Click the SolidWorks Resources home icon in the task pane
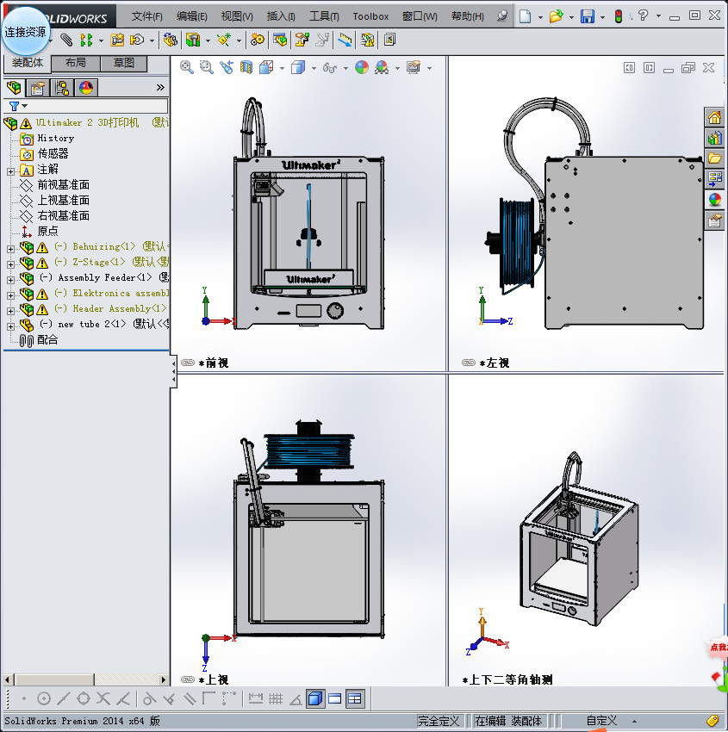This screenshot has height=732, width=728. pos(714,118)
